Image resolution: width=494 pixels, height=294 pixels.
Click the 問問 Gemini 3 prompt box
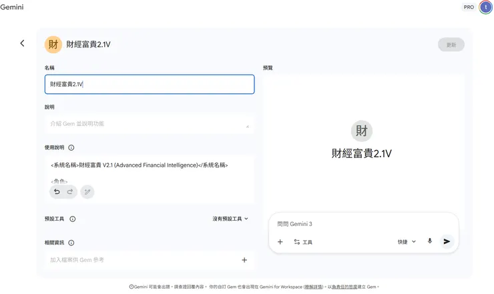pyautogui.click(x=363, y=224)
